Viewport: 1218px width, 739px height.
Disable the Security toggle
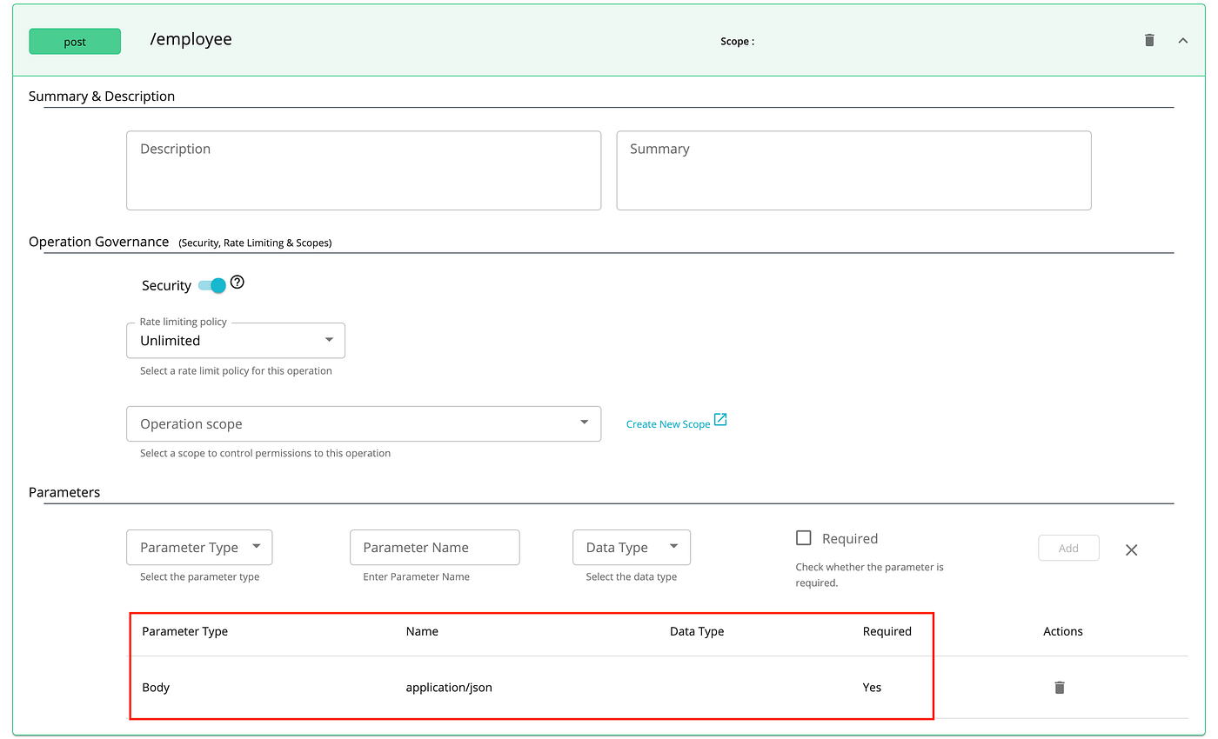click(210, 284)
